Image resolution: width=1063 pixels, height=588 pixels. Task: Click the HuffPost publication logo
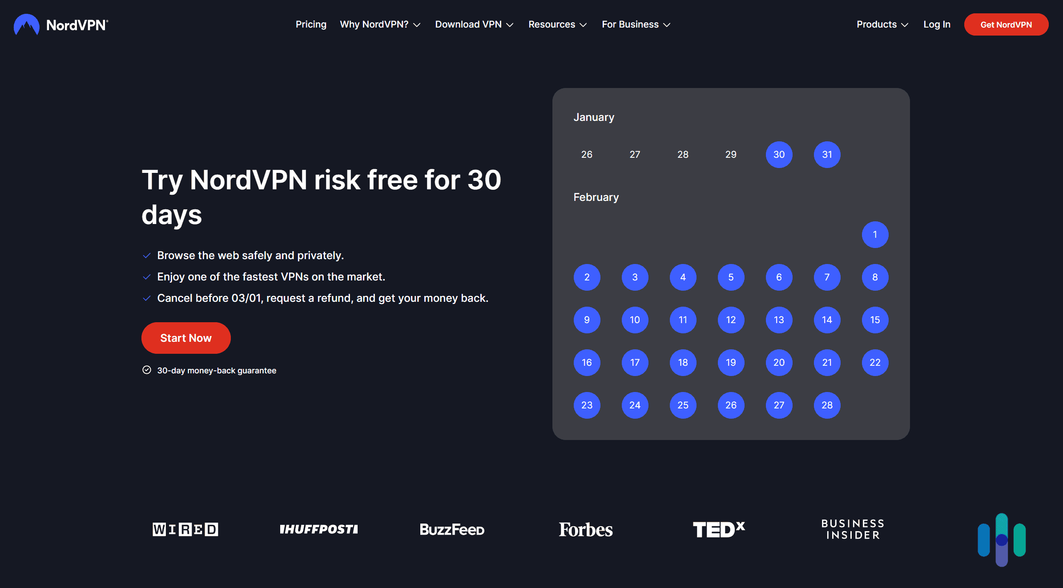(318, 528)
